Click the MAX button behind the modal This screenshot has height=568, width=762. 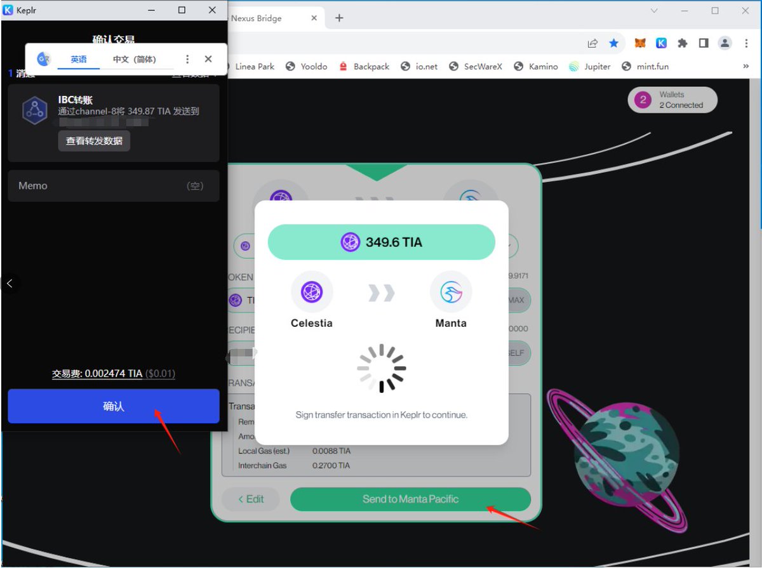(518, 300)
